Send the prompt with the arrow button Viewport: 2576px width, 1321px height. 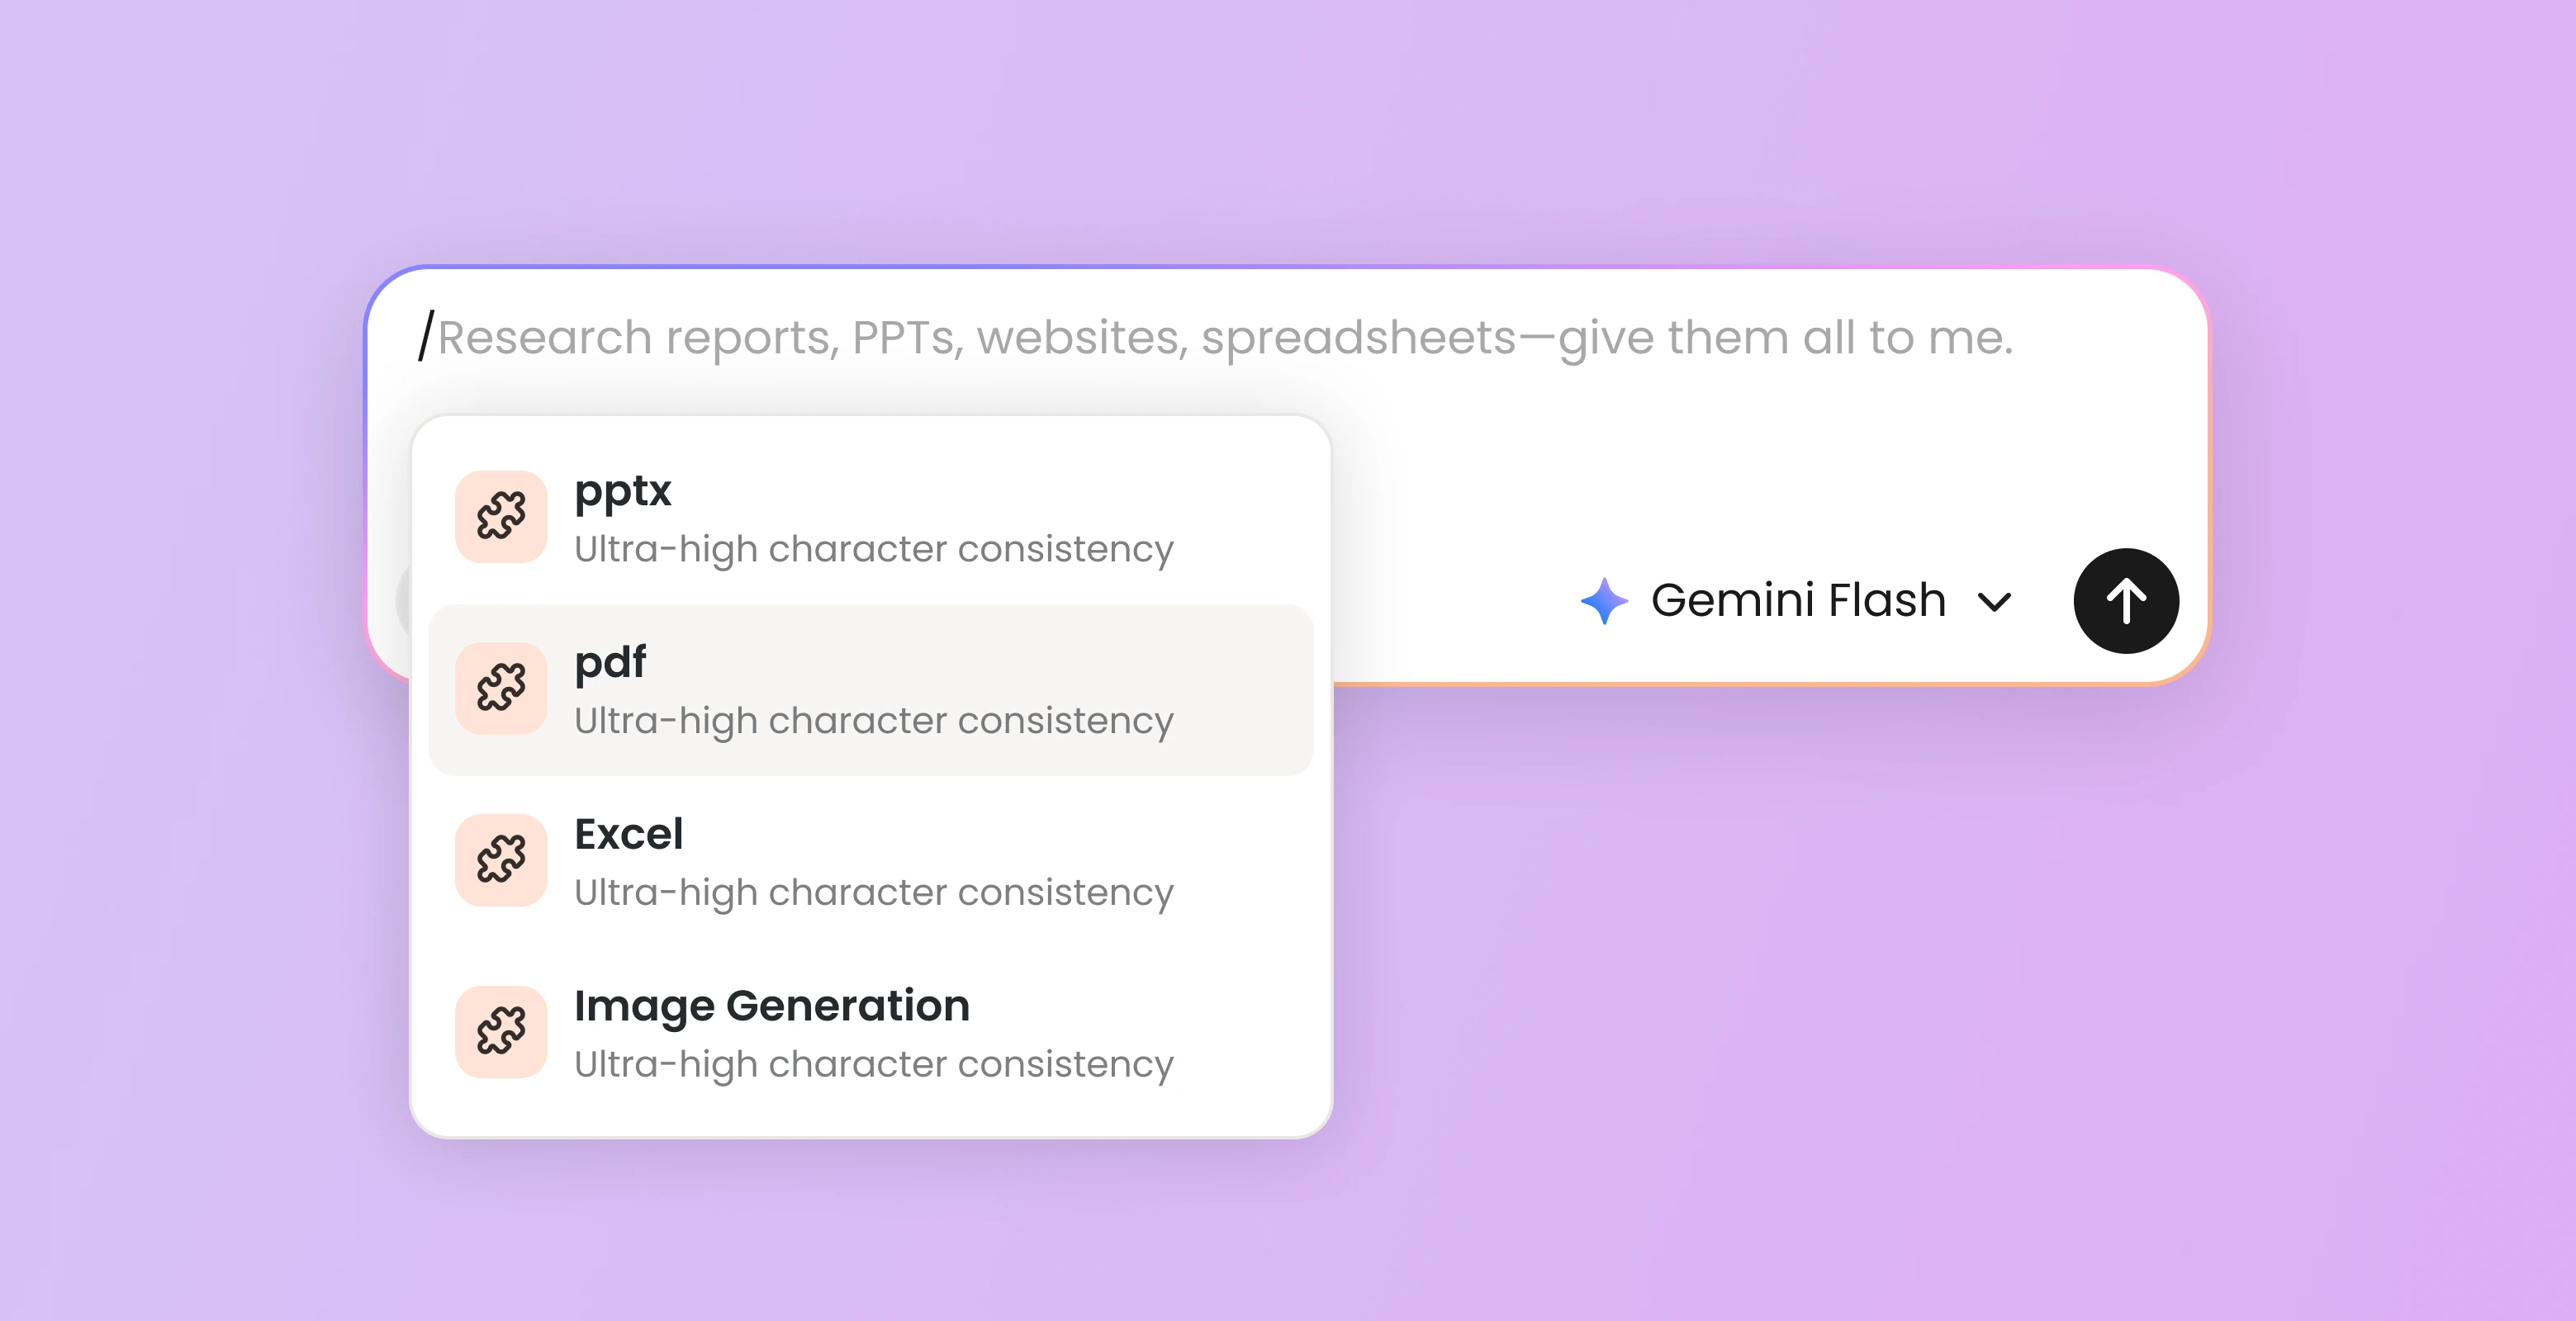pos(2126,601)
